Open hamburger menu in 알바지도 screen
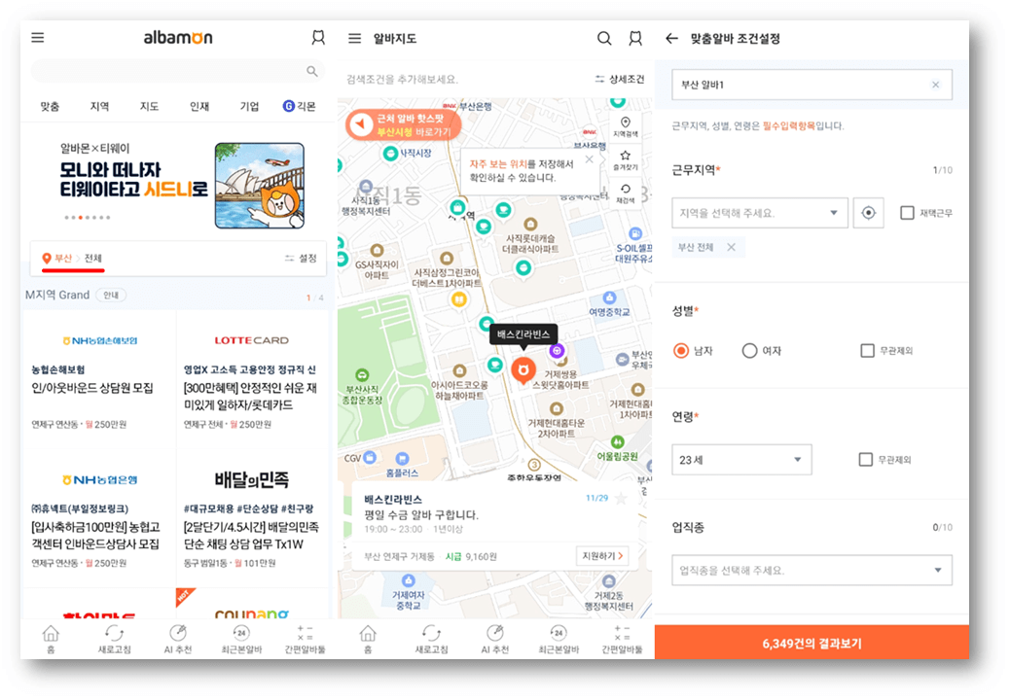Screen dimensions: 1010x700 354,39
